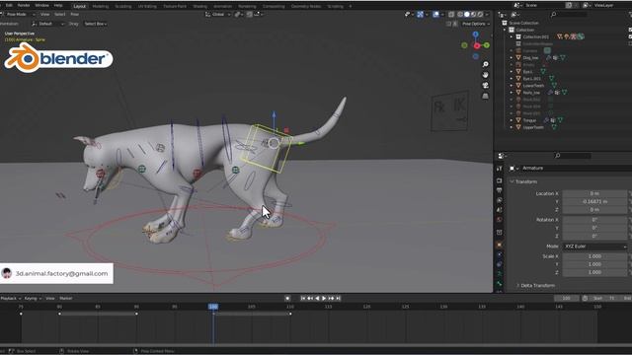Switch to the Animation workspace tab
632x355 pixels.
(x=222, y=6)
